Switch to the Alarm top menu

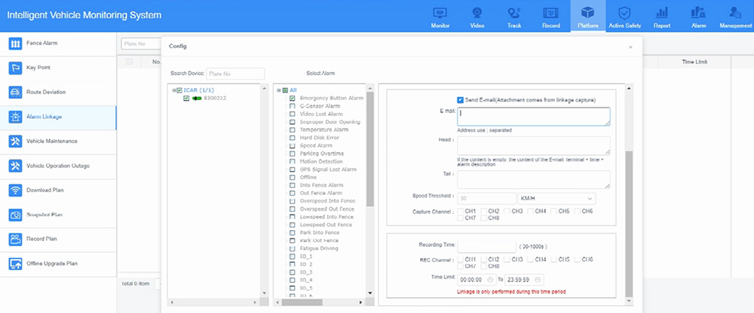(698, 16)
